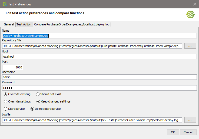Click the app icon in title bar

point(4,4)
